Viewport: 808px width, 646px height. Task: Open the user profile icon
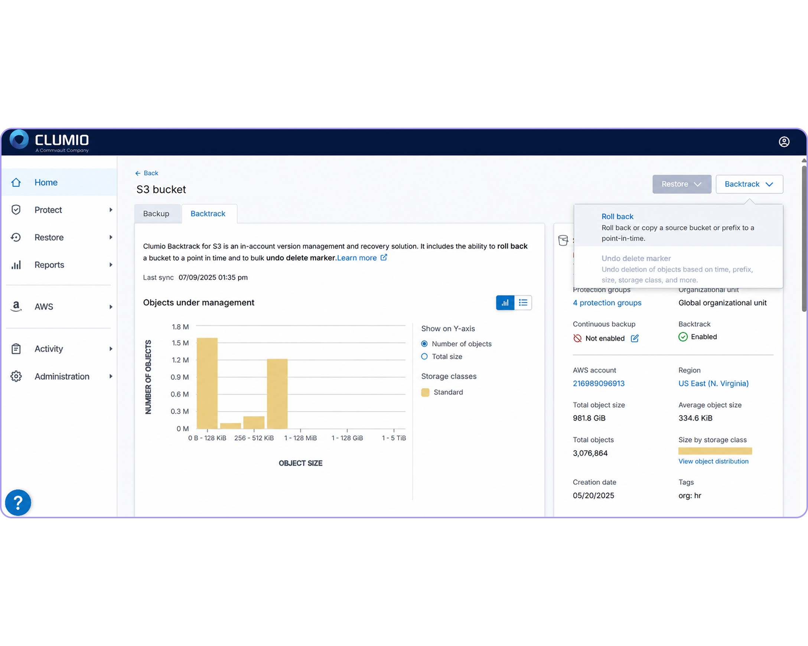pyautogui.click(x=783, y=142)
